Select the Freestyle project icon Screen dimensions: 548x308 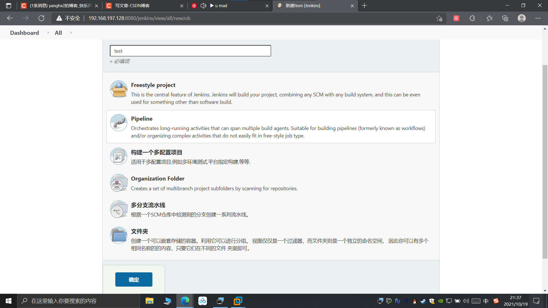coord(118,89)
